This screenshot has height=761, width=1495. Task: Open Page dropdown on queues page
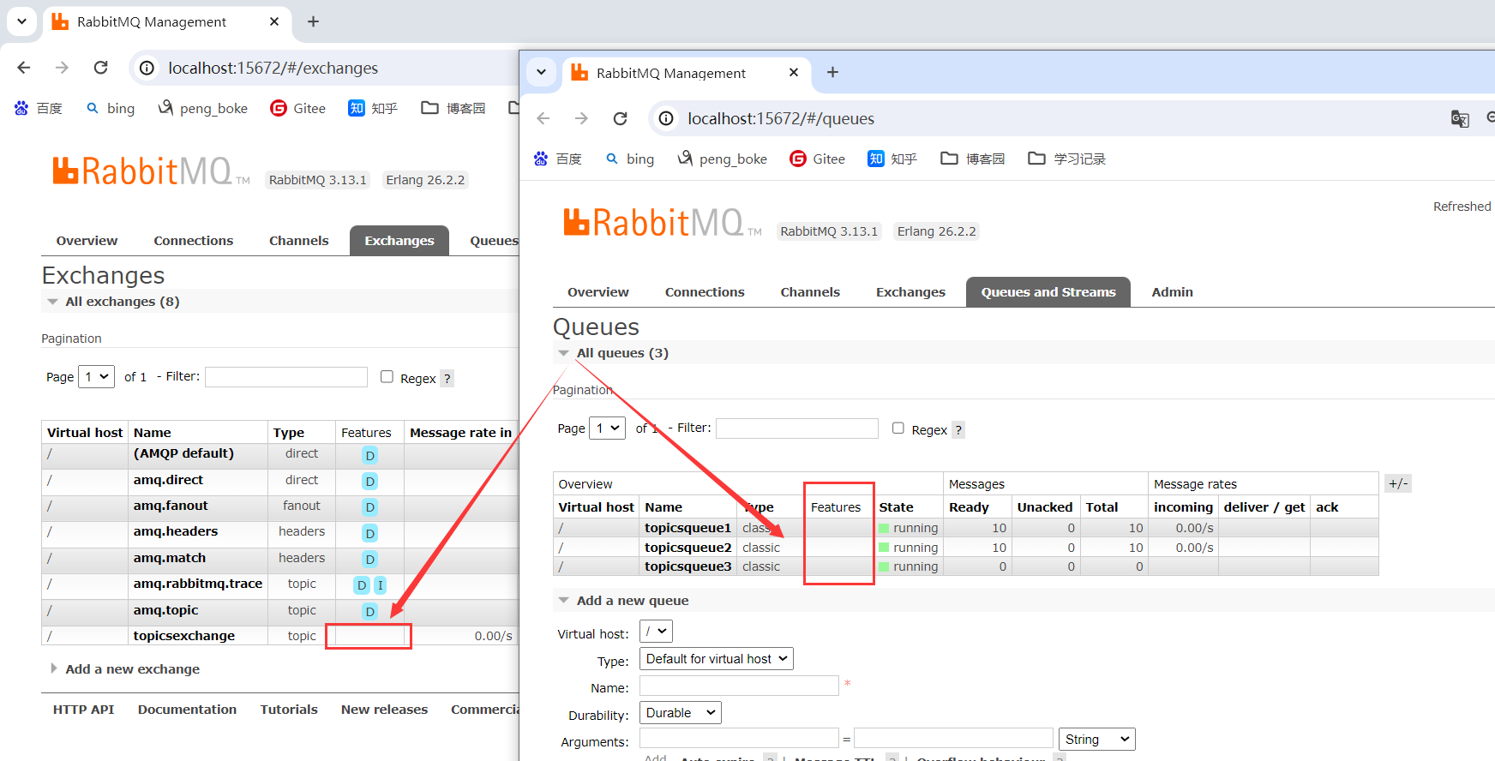(607, 428)
